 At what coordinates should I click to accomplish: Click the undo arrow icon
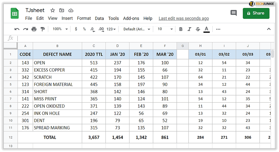pyautogui.click(x=17, y=29)
